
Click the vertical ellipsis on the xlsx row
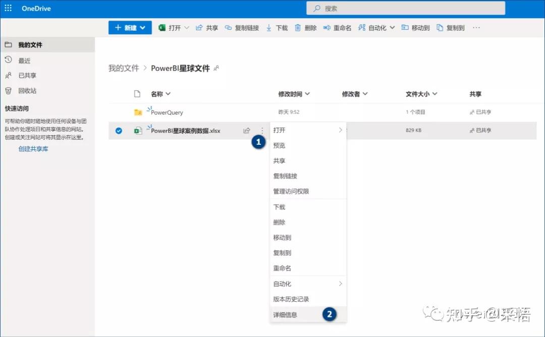(262, 131)
